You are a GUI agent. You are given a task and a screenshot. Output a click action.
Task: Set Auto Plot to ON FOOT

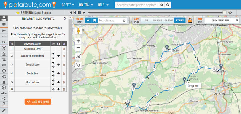169,21
